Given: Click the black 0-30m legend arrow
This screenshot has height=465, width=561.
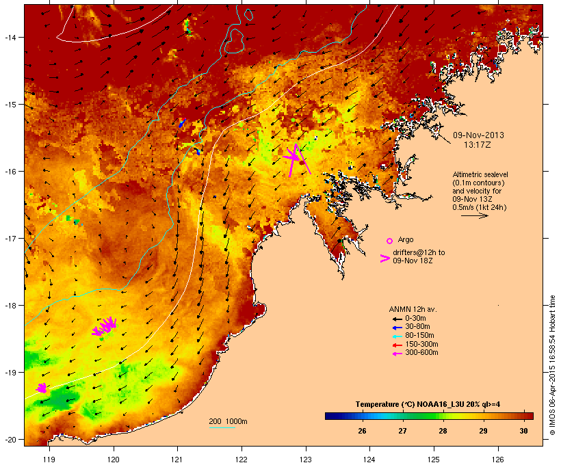Looking at the screenshot, I should point(397,319).
